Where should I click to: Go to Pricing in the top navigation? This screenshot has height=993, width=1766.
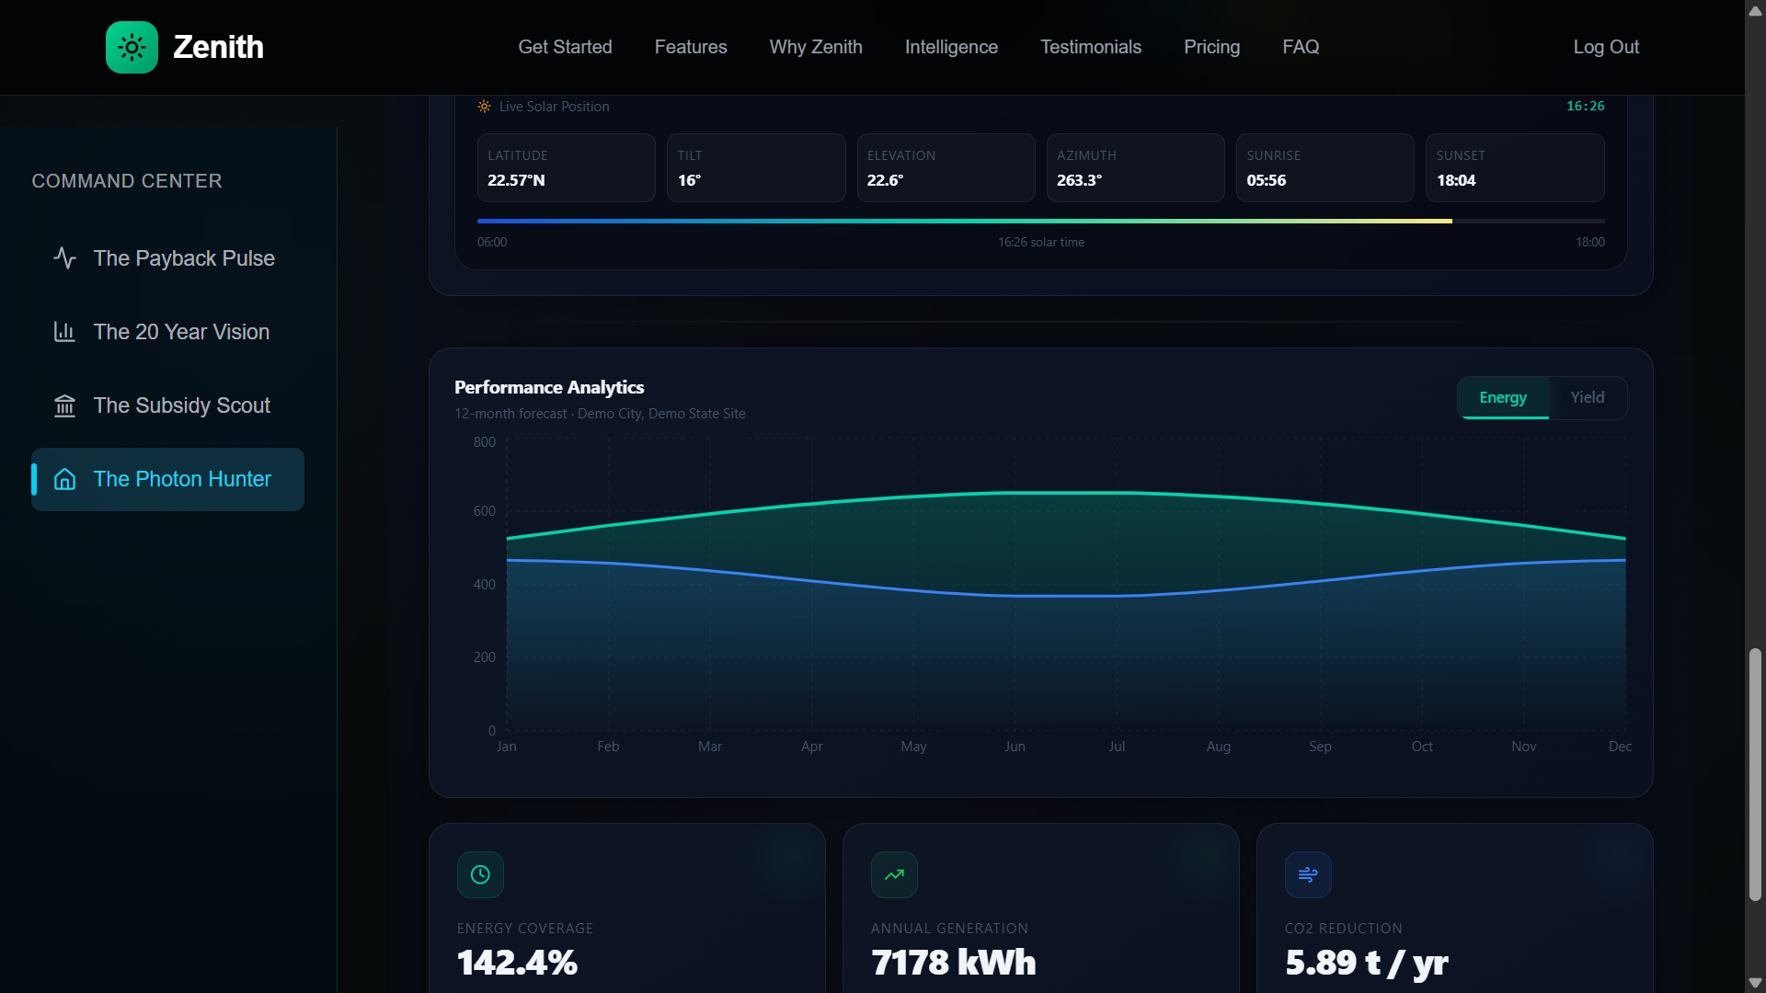coord(1211,47)
